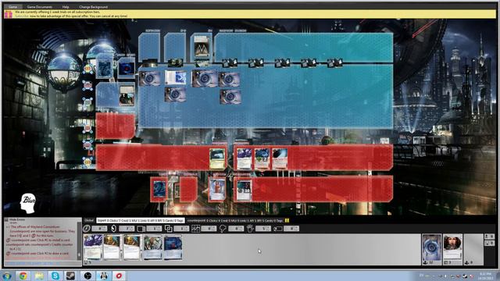Open File Explorer from the taskbar

pyautogui.click(x=39, y=276)
